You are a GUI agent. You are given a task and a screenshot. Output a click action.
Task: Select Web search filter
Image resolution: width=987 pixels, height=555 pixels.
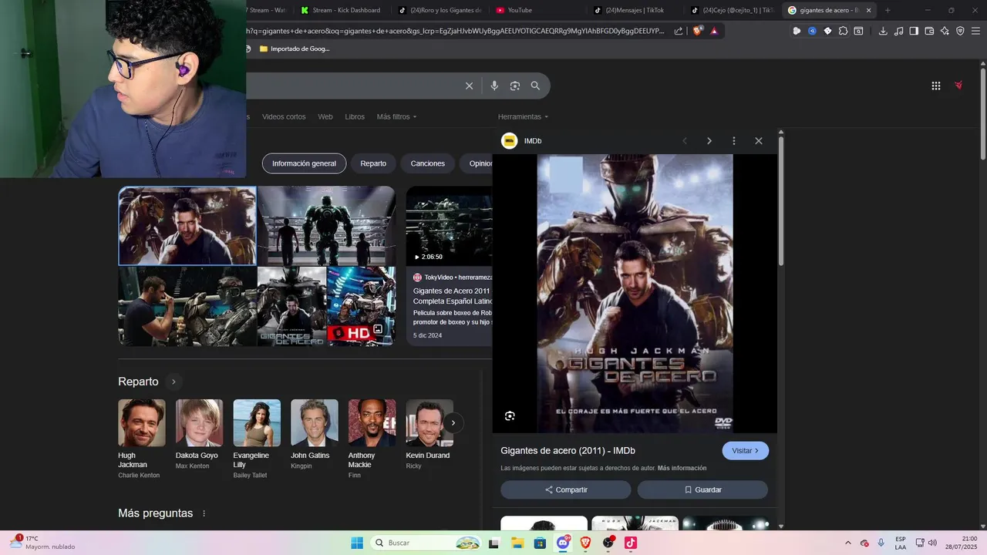(x=325, y=116)
